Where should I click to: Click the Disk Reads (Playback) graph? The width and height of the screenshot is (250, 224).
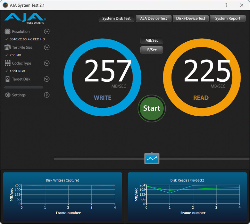188,196
